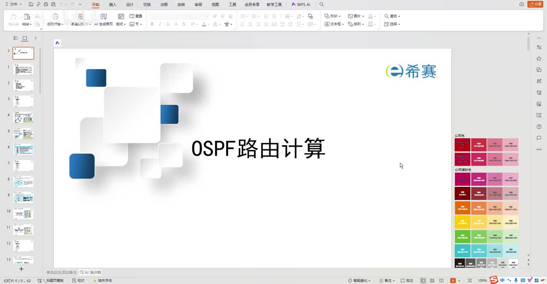
Task: Switch to slide sorter view icon
Action: click(431, 281)
